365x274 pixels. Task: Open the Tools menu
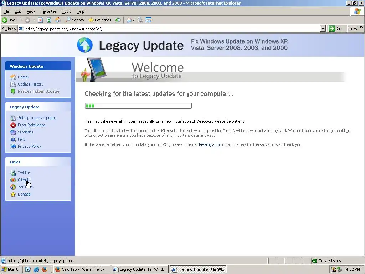pyautogui.click(x=67, y=11)
